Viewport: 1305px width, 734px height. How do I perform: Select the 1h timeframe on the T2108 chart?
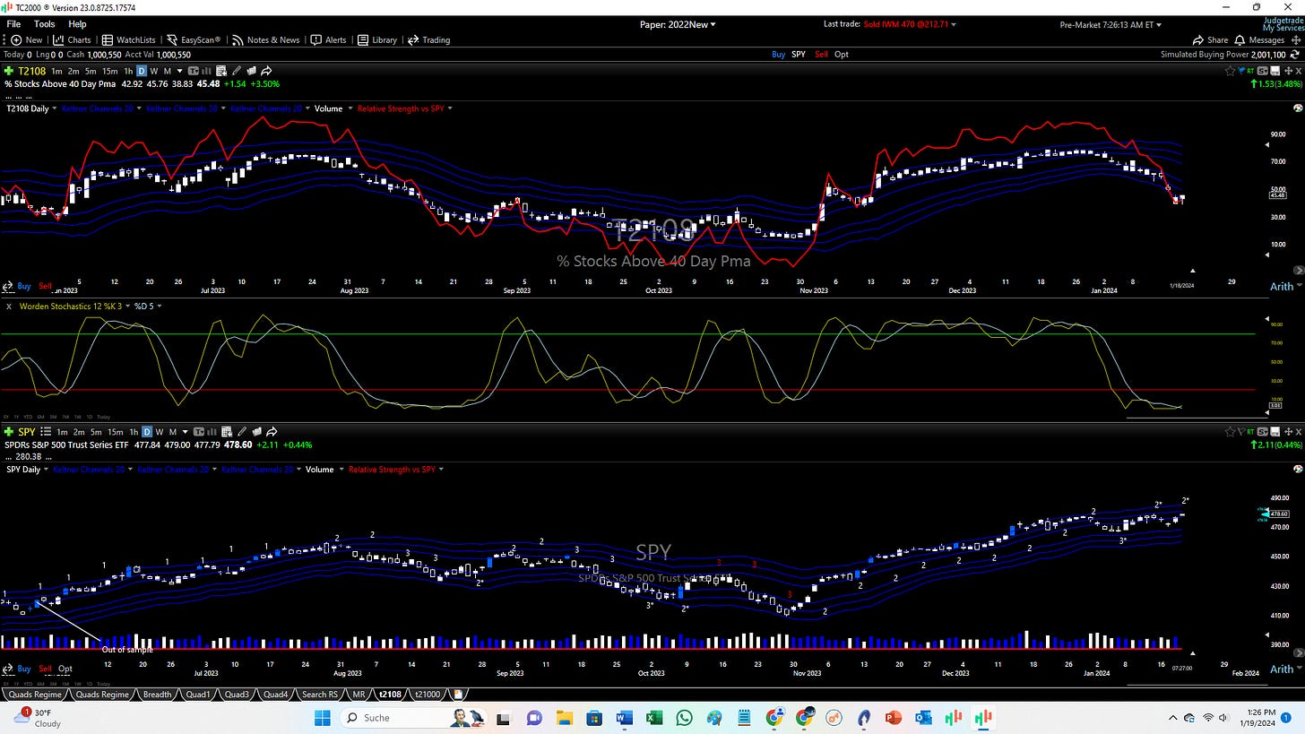[x=128, y=71]
